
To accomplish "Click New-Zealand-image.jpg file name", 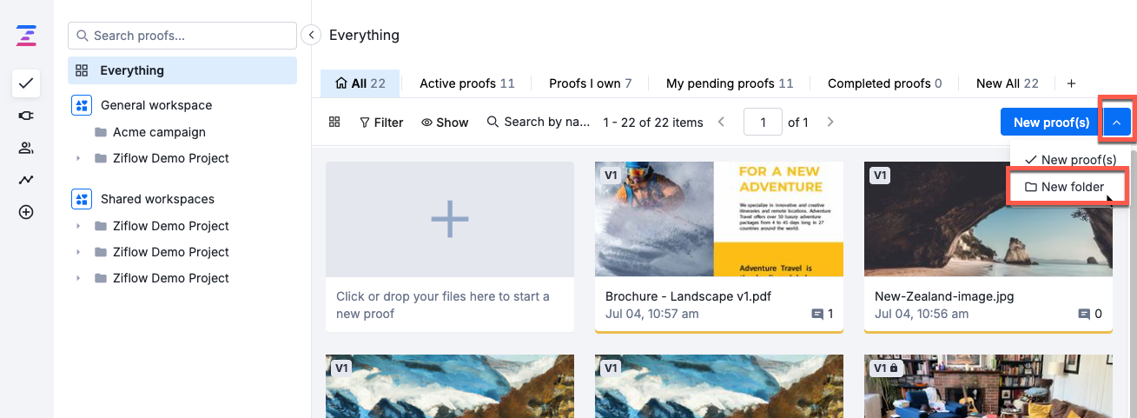I will [944, 295].
